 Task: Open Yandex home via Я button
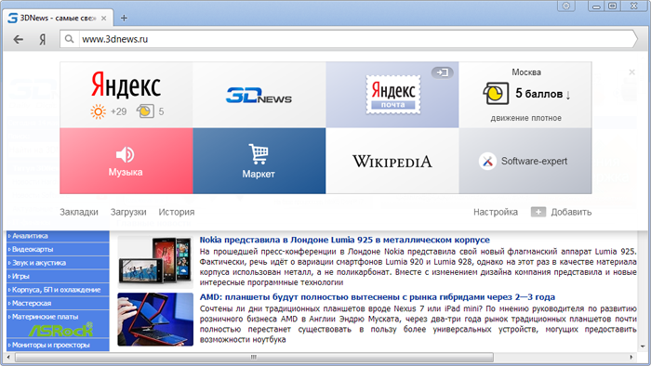click(43, 39)
